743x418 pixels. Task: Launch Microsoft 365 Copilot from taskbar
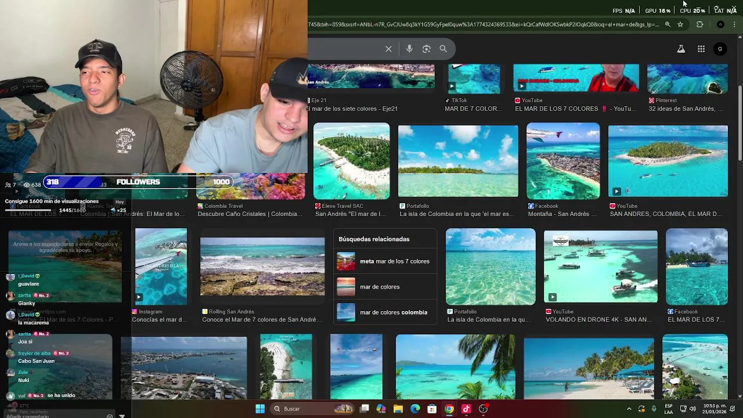pyautogui.click(x=381, y=409)
